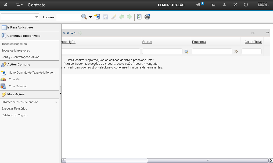Select detail menu icon next to Status filter
Viewport: 273px width, 163px height.
click(x=186, y=52)
